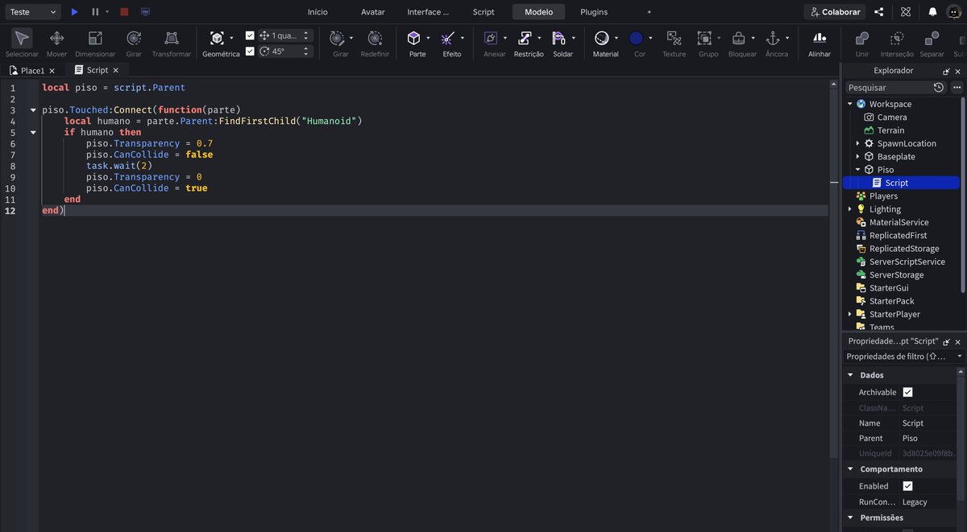
Task: Click the Interseção intersect tool
Action: click(x=897, y=43)
